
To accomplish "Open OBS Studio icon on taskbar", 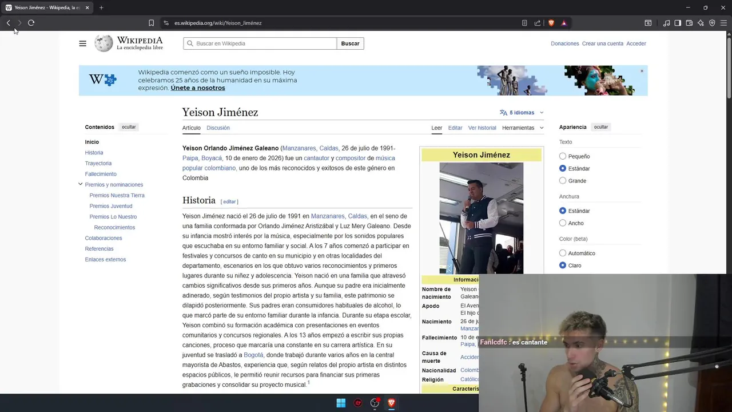I will (x=375, y=403).
